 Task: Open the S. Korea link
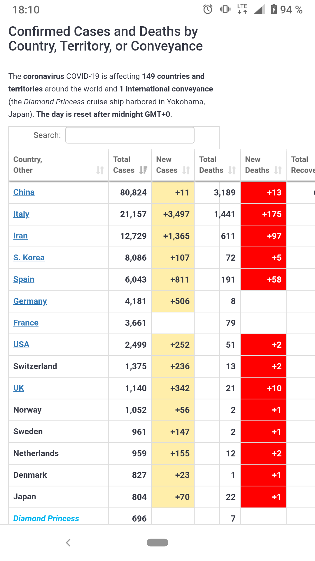29,258
